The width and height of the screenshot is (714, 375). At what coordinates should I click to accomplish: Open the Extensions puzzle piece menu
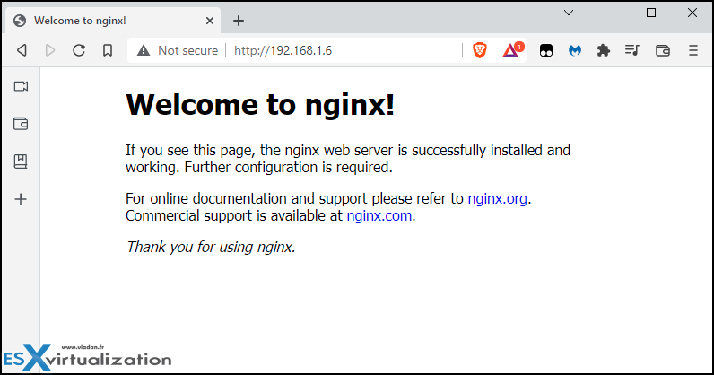(604, 50)
